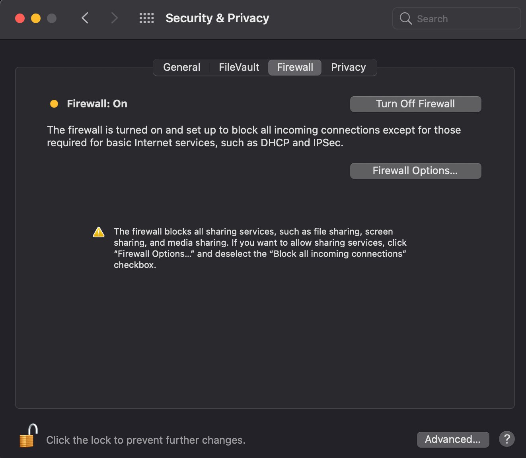This screenshot has height=458, width=526.
Task: Switch to the Privacy tab
Action: pyautogui.click(x=348, y=67)
